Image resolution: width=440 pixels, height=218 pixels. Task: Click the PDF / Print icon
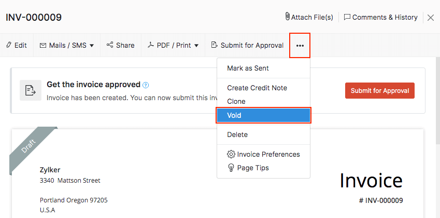[151, 45]
